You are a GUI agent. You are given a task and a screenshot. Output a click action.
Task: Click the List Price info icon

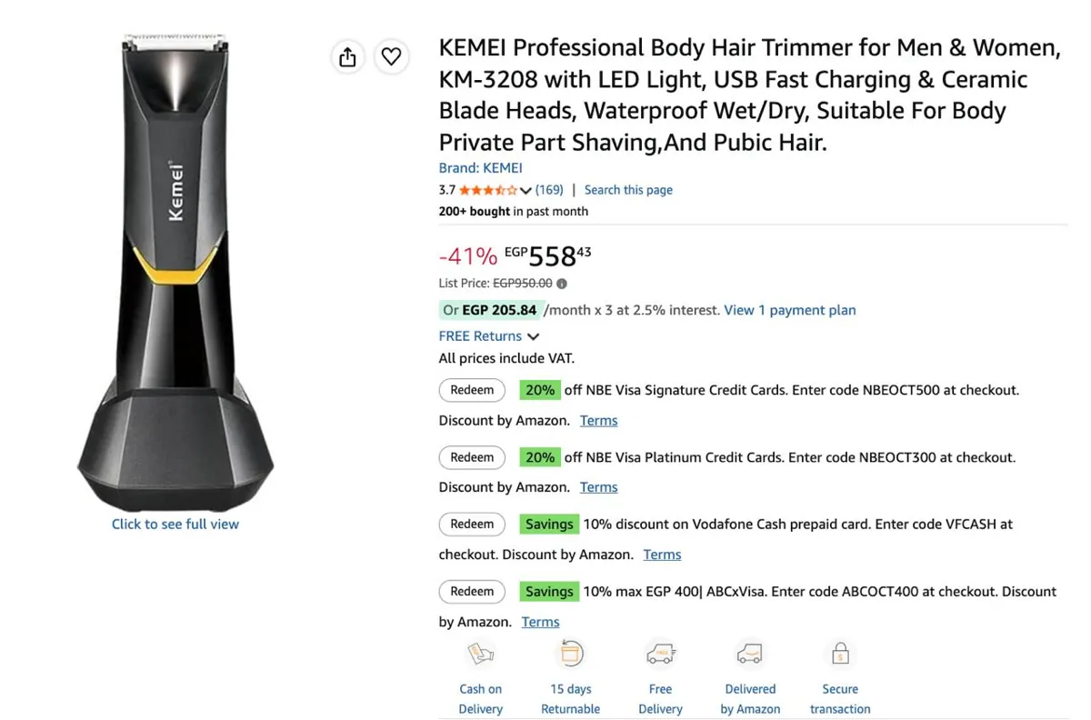[562, 284]
